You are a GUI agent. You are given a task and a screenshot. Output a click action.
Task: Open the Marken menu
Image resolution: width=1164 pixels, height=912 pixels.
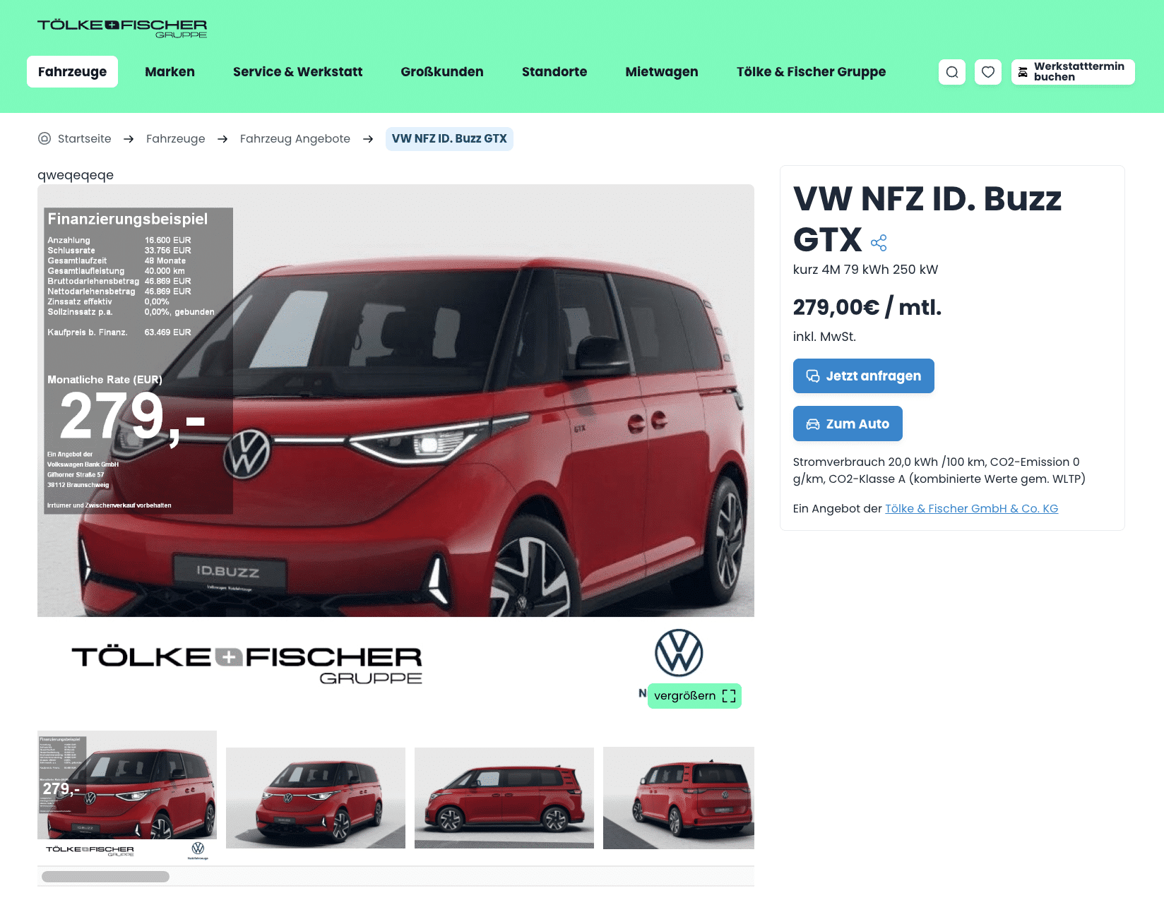(170, 72)
